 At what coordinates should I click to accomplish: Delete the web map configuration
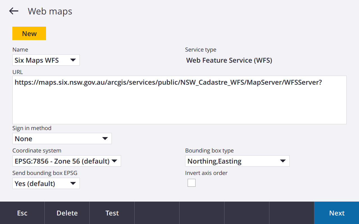67,213
